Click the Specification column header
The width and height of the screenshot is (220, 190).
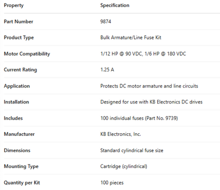click(x=115, y=5)
